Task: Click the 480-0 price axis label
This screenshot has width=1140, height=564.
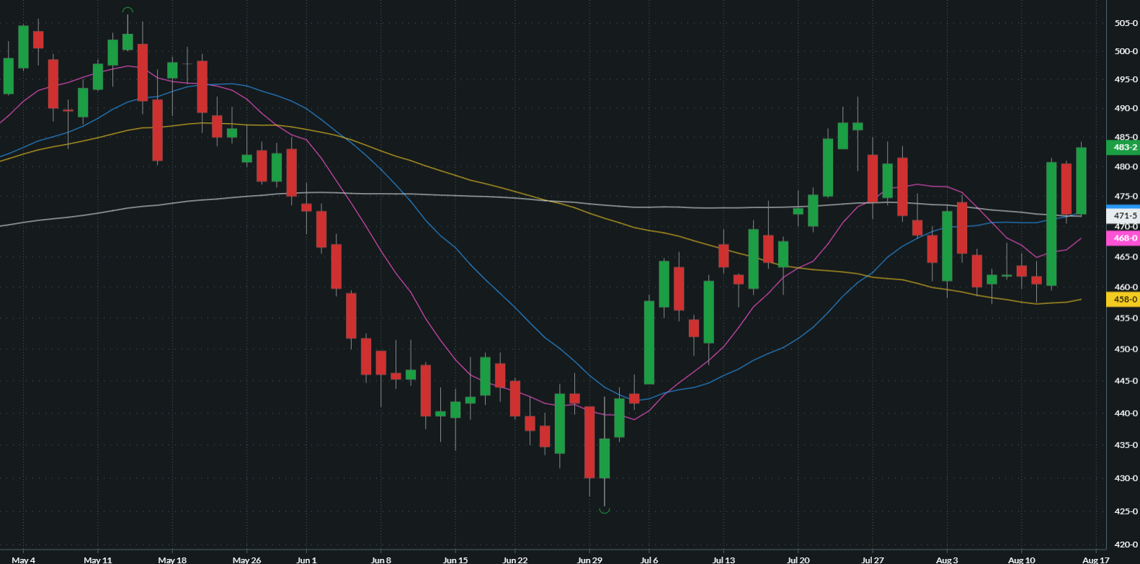Action: pyautogui.click(x=1126, y=166)
